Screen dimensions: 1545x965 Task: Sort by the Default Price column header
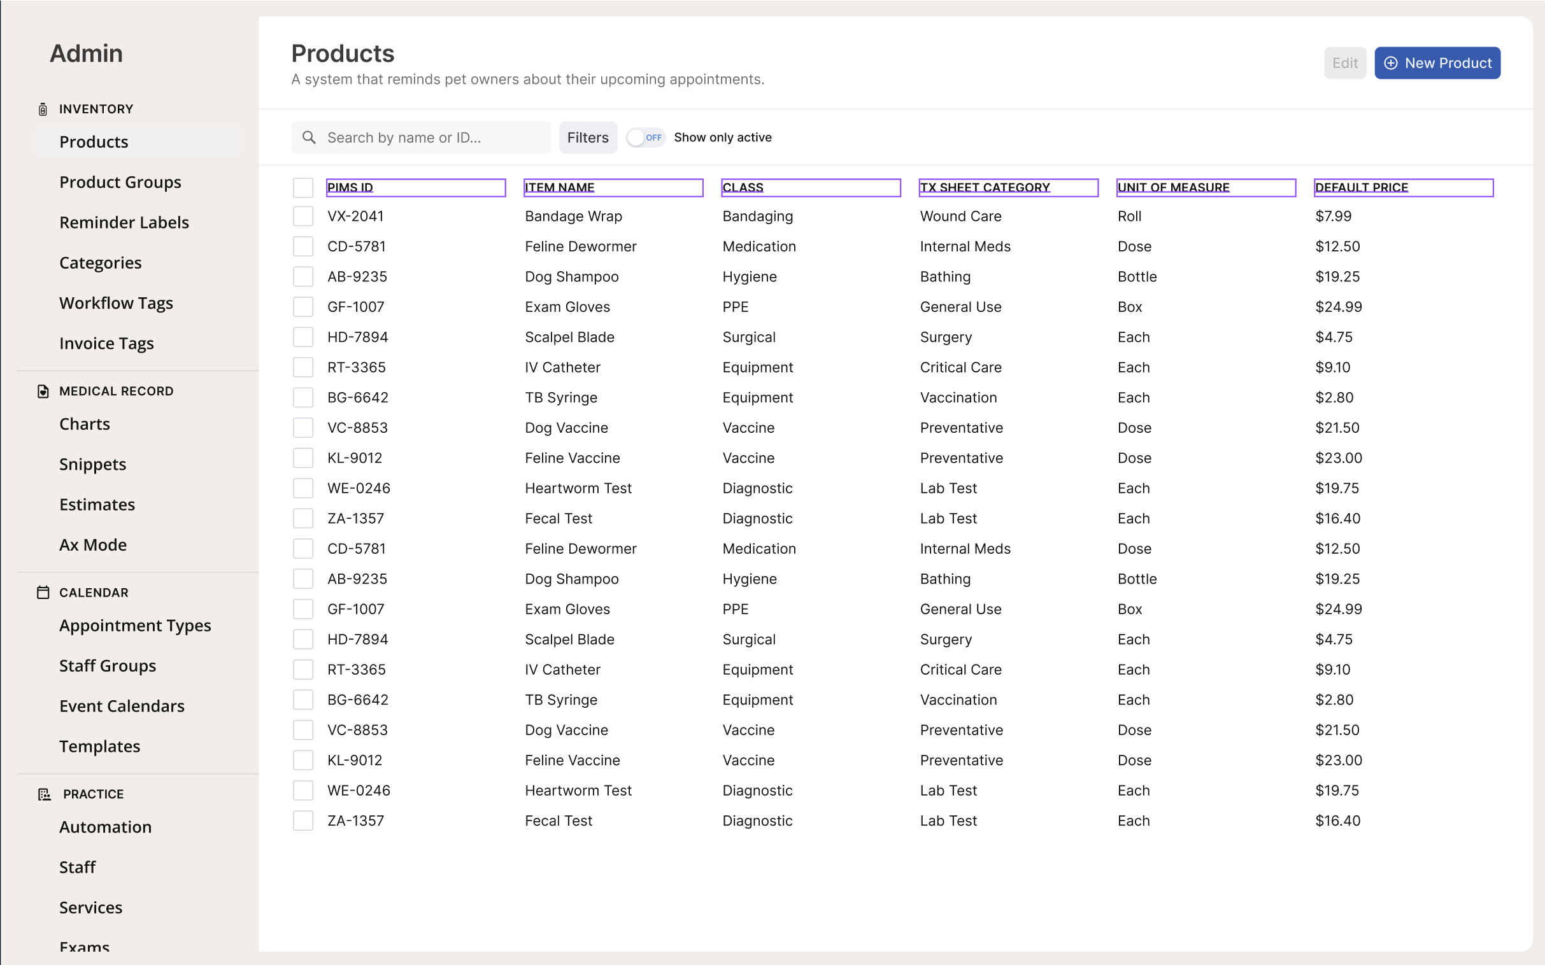tap(1361, 188)
